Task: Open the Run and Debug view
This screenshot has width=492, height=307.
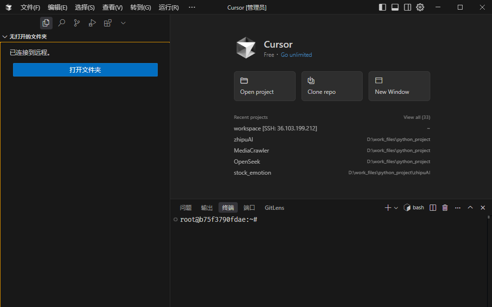Action: [x=92, y=23]
